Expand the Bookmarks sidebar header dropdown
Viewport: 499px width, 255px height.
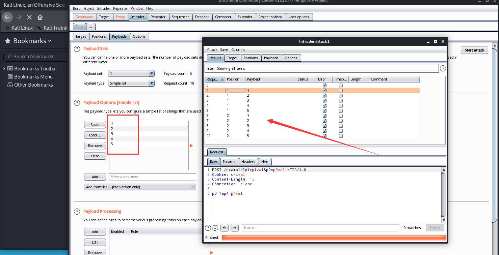[x=50, y=41]
